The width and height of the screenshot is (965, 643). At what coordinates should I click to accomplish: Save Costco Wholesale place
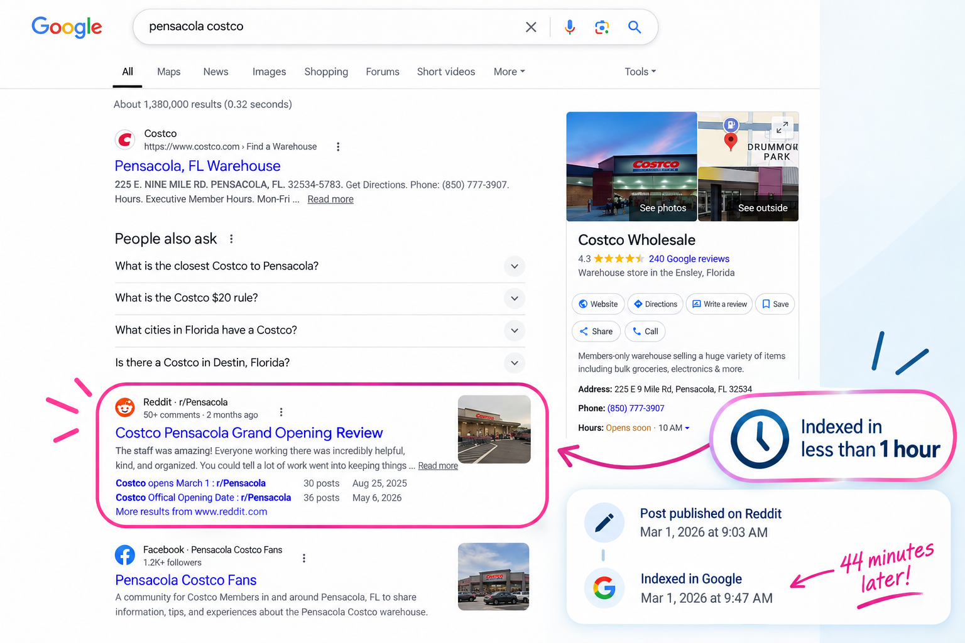(775, 304)
